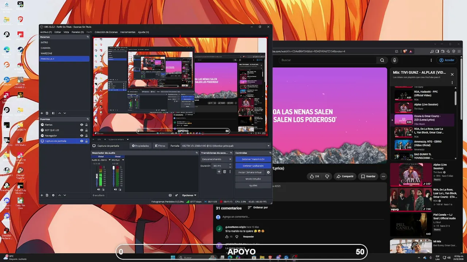Toggle lock on Captura de pantalla source

click(x=86, y=141)
